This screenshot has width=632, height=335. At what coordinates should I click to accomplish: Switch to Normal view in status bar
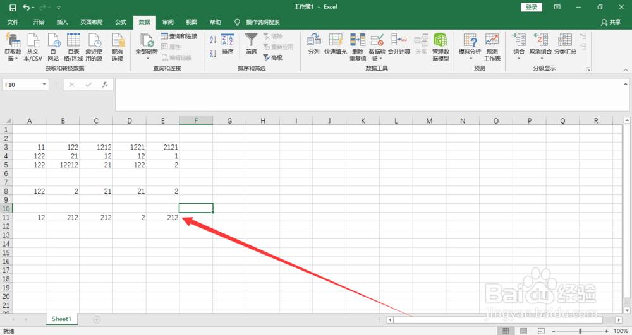pyautogui.click(x=506, y=331)
